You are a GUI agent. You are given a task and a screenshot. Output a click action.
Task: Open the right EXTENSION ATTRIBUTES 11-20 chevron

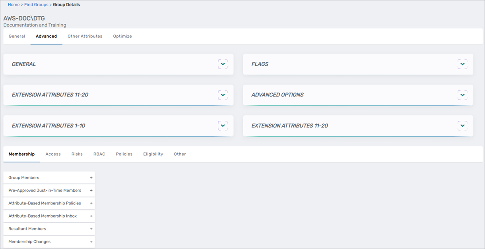click(x=462, y=125)
